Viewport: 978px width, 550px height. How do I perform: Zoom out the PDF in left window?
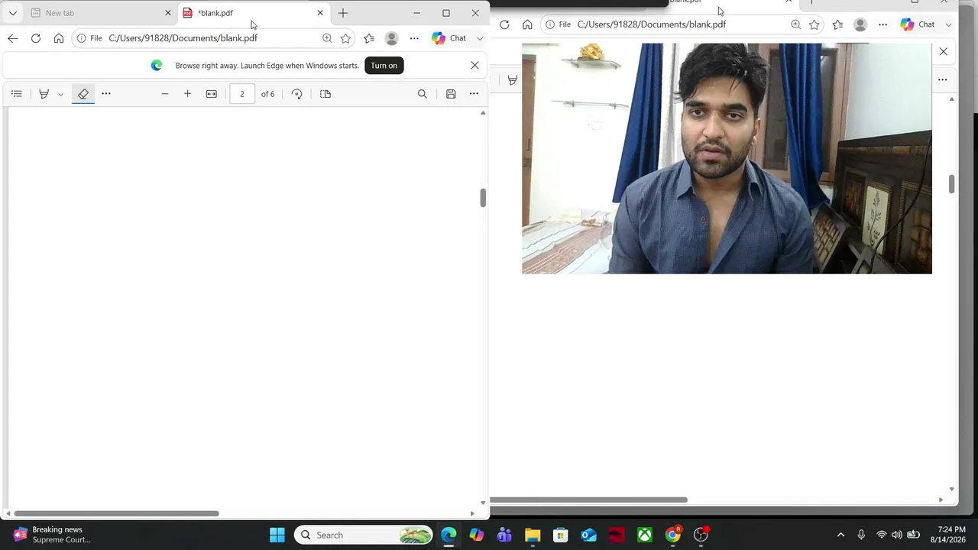point(164,94)
